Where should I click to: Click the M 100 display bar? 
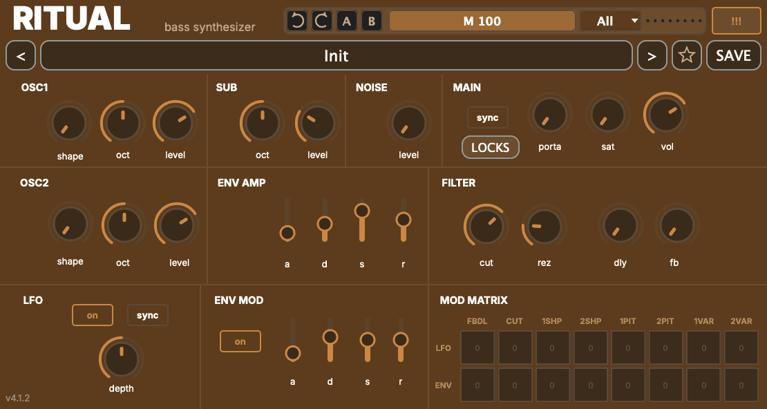[482, 21]
